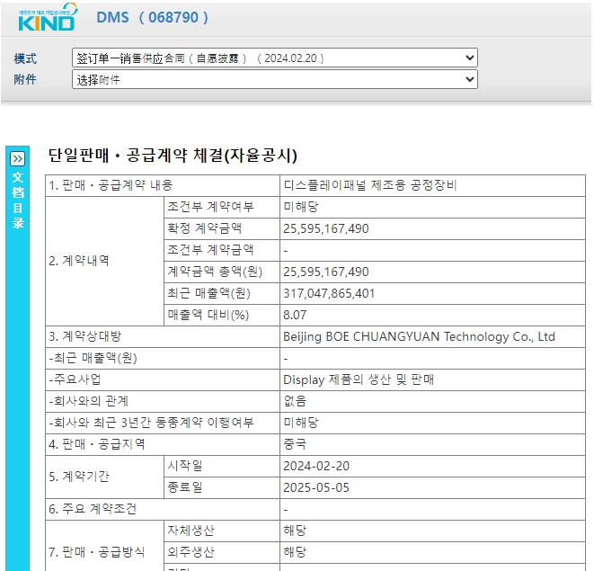
Task: Select the 단일판매・공급계약 체결(자율공시) heading
Action: tap(172, 155)
